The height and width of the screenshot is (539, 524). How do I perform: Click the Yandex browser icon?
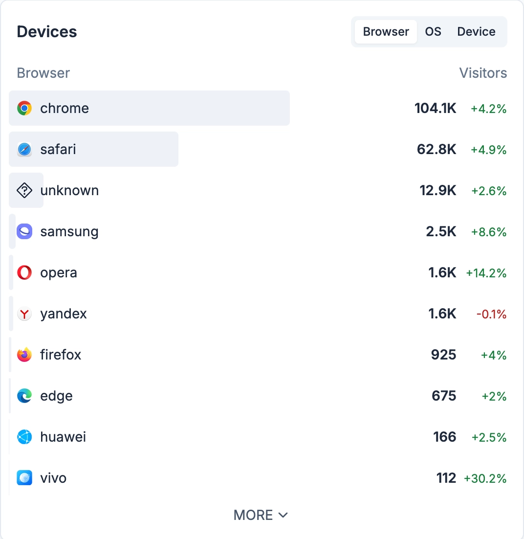(x=23, y=314)
